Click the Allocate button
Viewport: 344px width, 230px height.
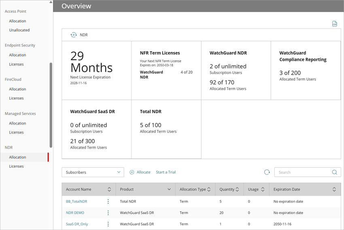144,172
